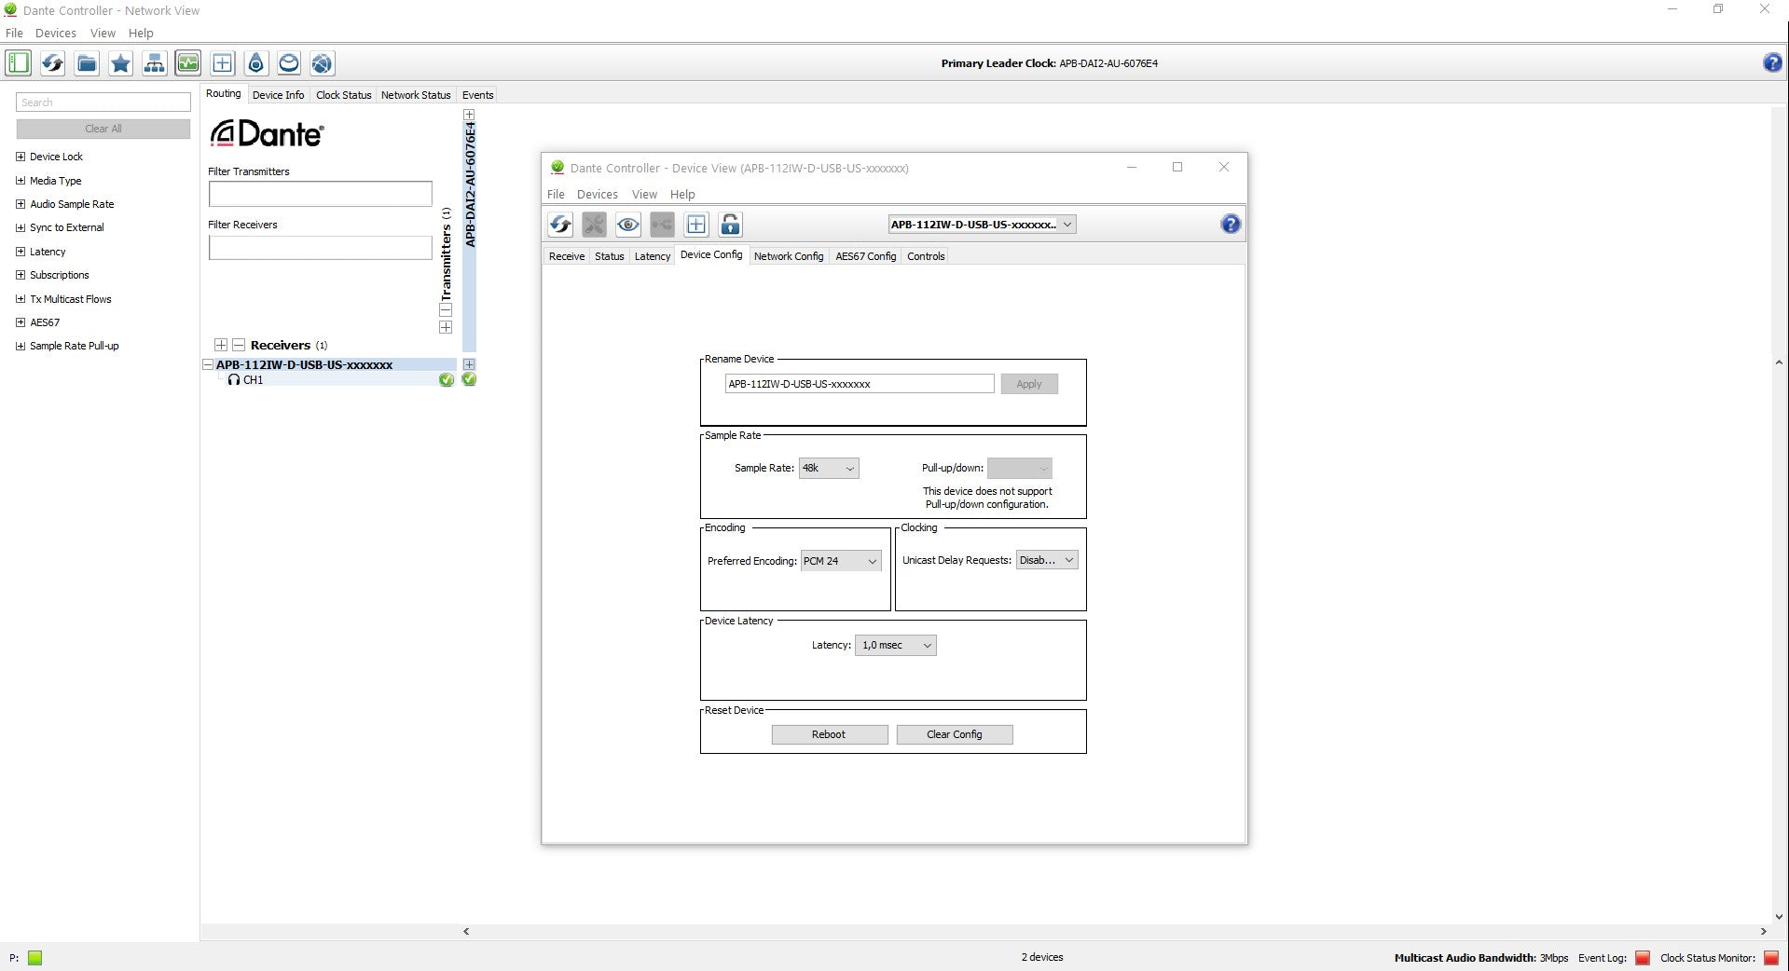This screenshot has width=1789, height=971.
Task: Click the folder icon in main toolbar
Action: click(x=87, y=63)
